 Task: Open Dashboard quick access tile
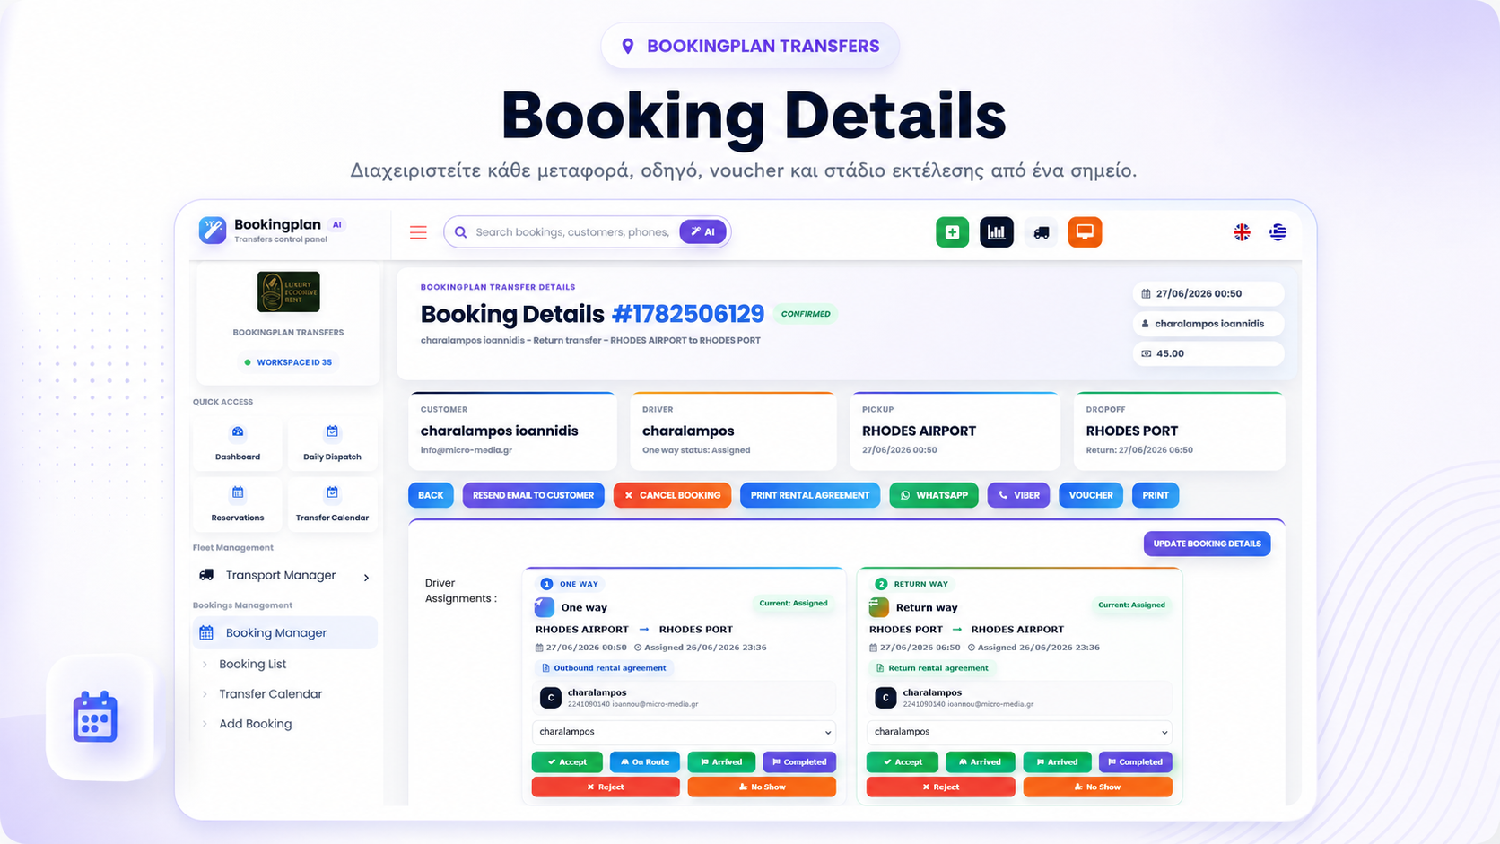[x=238, y=443]
